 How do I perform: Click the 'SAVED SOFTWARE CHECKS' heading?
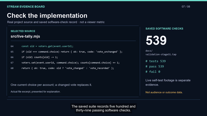[164, 29]
